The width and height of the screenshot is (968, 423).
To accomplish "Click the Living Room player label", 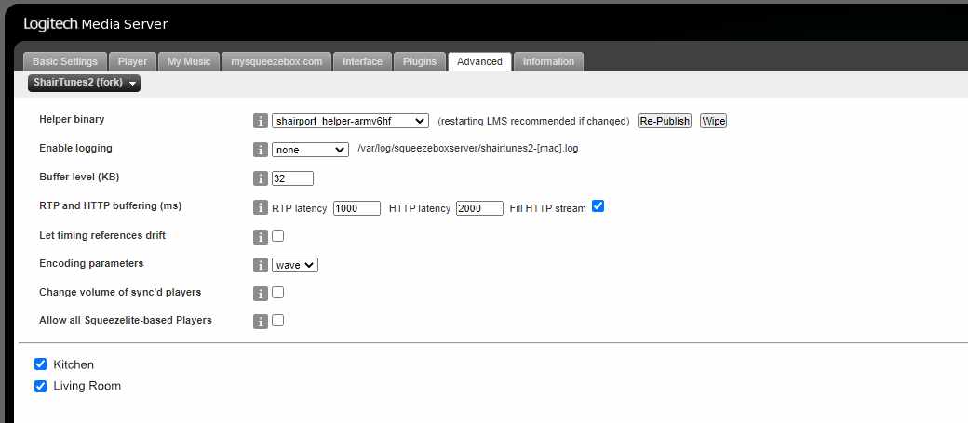I will pyautogui.click(x=87, y=386).
